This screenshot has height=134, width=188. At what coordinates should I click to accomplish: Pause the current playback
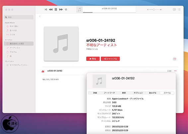pos(56,9)
